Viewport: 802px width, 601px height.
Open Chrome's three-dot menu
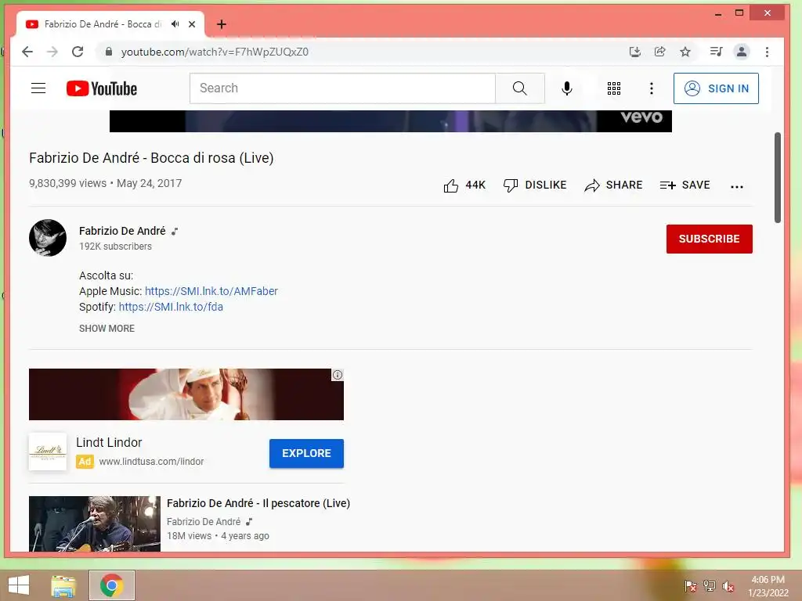(767, 52)
